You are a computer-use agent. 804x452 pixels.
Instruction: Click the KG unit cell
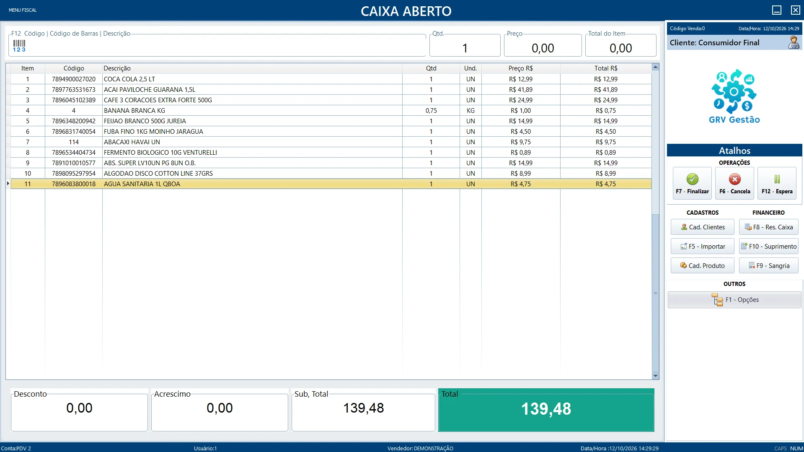click(471, 110)
